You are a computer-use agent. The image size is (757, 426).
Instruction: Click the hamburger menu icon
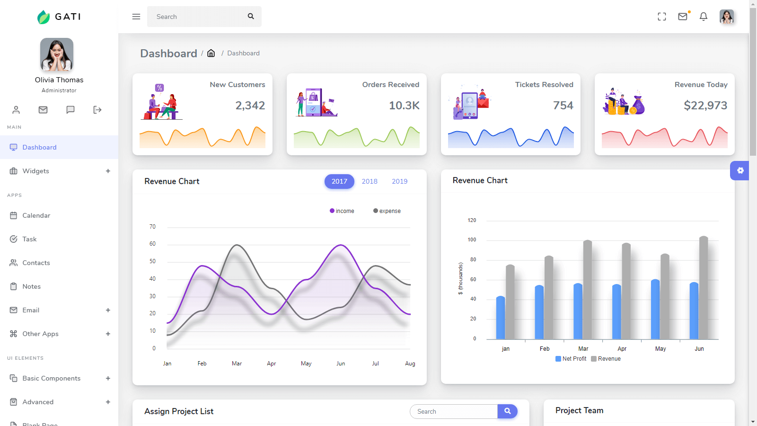pyautogui.click(x=136, y=17)
